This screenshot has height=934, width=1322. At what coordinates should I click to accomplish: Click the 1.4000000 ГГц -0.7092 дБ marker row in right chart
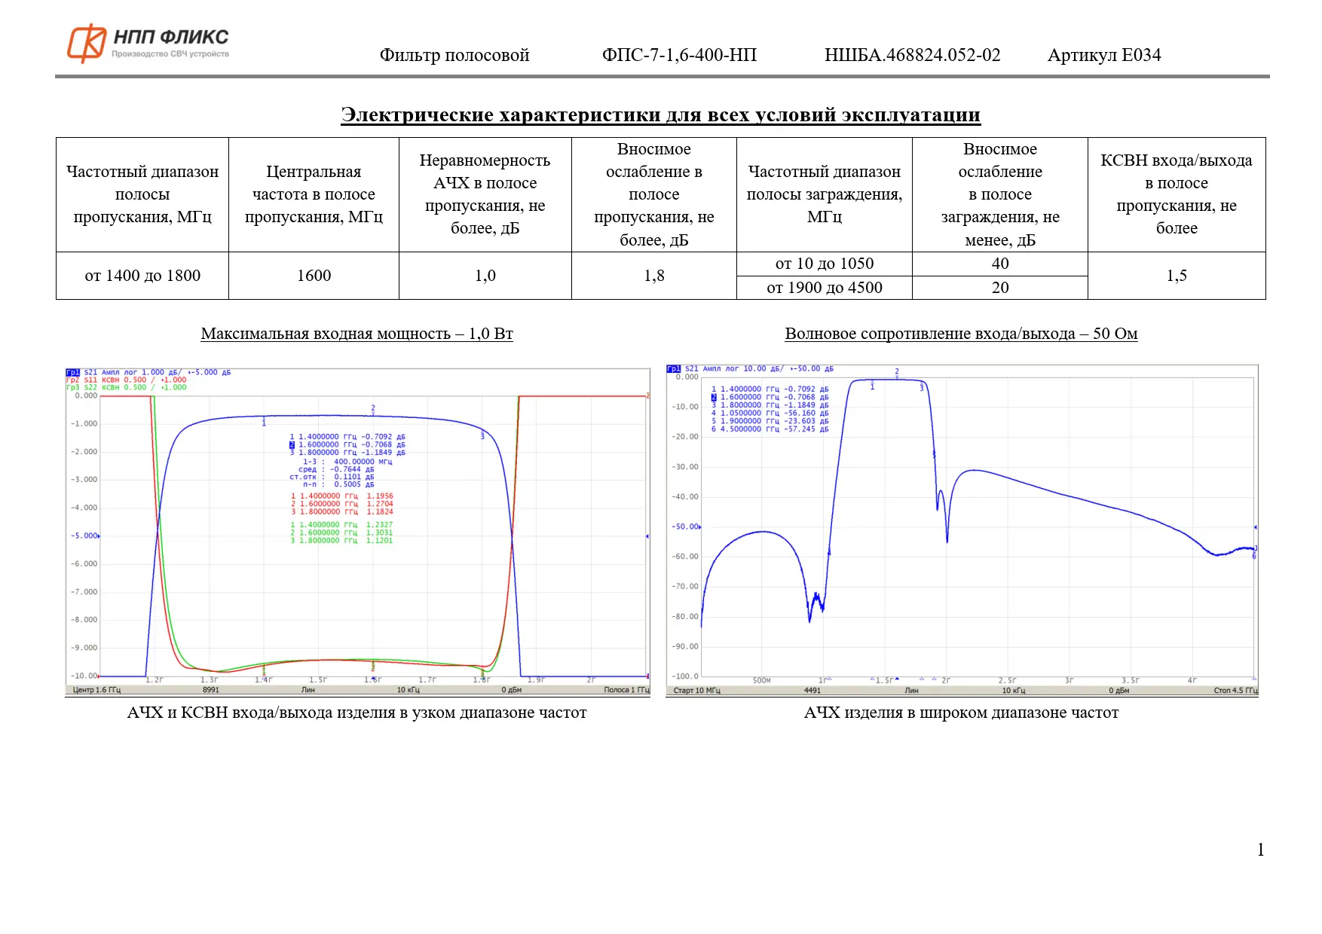pos(770,389)
